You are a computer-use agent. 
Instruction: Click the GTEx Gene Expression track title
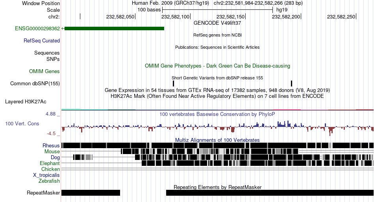(x=217, y=90)
